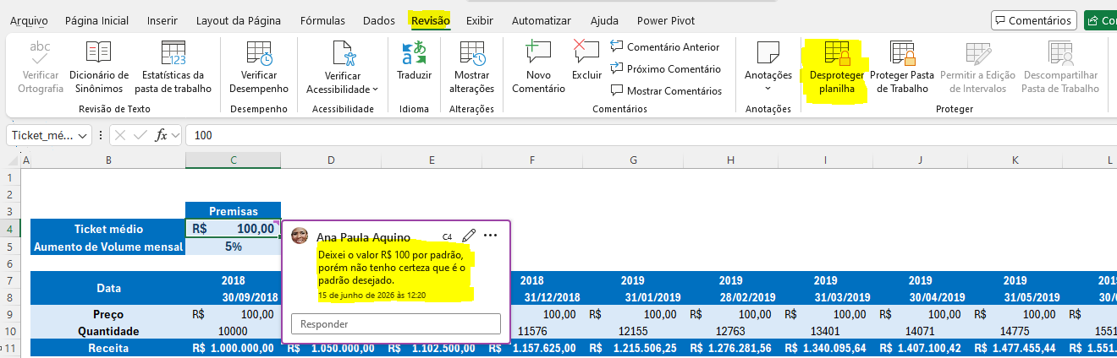Select cell with 30/09/2018
This screenshot has width=1117, height=358.
pyautogui.click(x=234, y=297)
